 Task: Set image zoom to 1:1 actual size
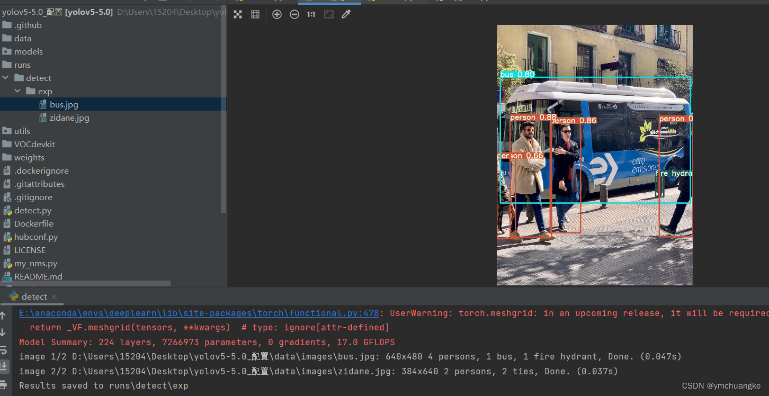pos(311,14)
